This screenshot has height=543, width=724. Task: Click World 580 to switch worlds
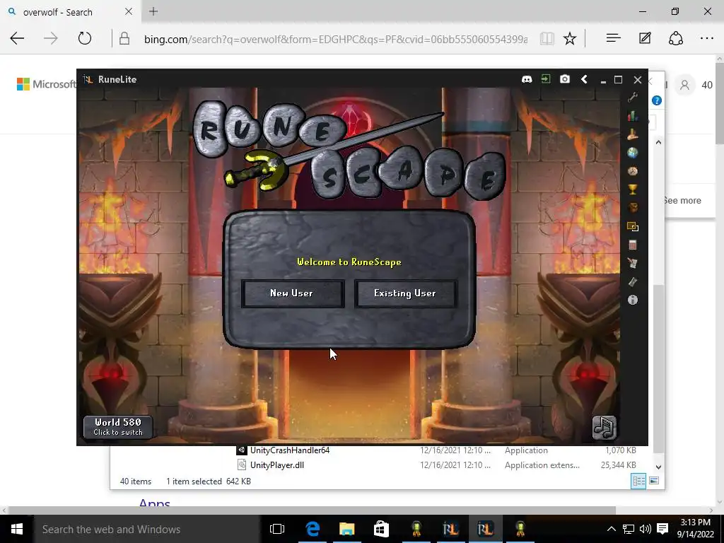coord(118,427)
